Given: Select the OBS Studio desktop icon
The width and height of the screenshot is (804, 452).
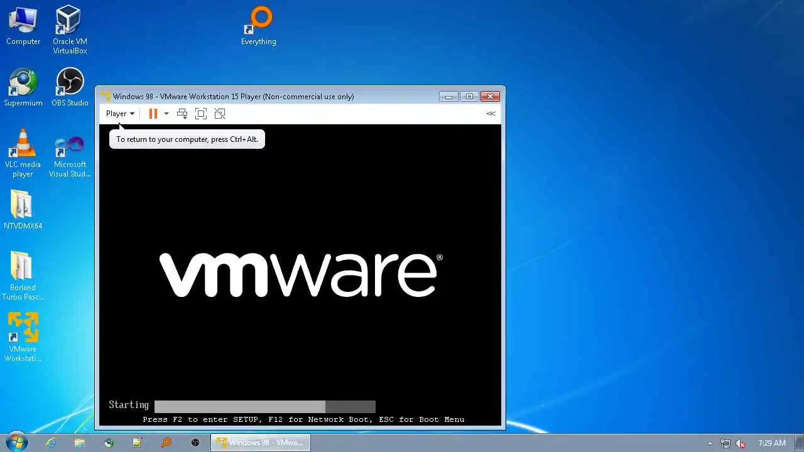Looking at the screenshot, I should [70, 87].
